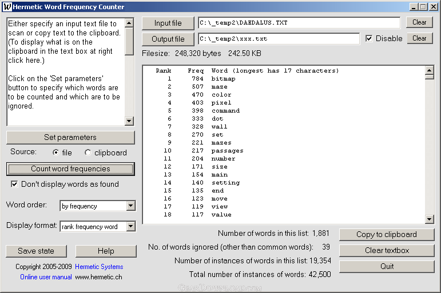Click the word 'wall' in results
This screenshot has height=293, width=441.
pyautogui.click(x=220, y=127)
